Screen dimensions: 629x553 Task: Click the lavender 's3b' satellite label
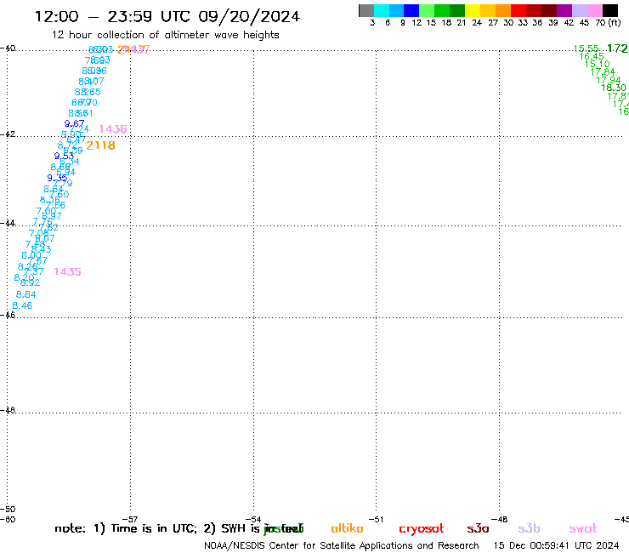(x=529, y=528)
